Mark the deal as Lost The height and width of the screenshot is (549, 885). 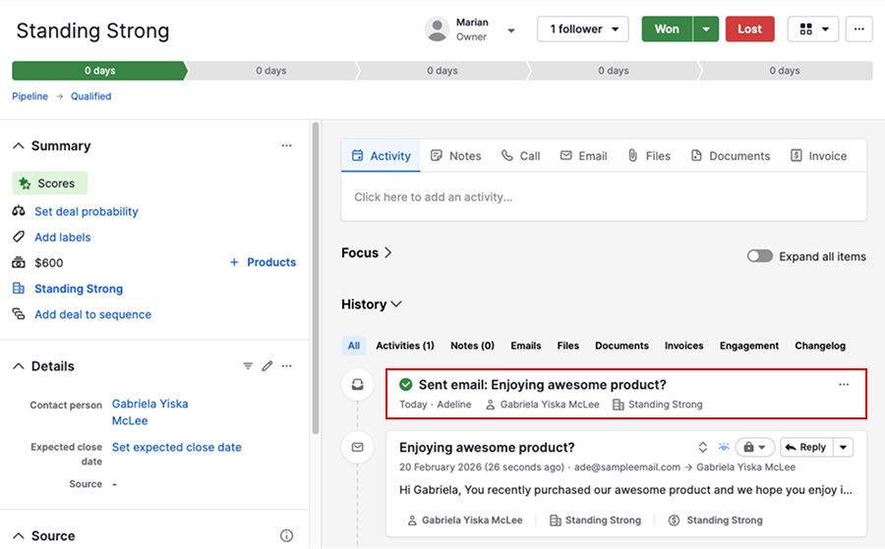pyautogui.click(x=749, y=29)
